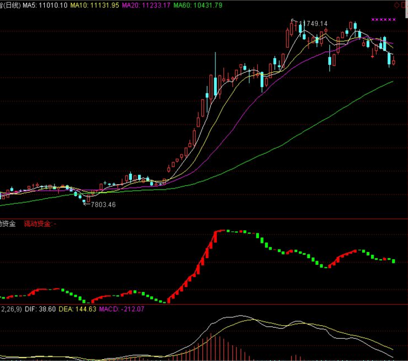The image size is (408, 361).
Task: Click the 11749.14 high price marker
Action: coord(314,24)
